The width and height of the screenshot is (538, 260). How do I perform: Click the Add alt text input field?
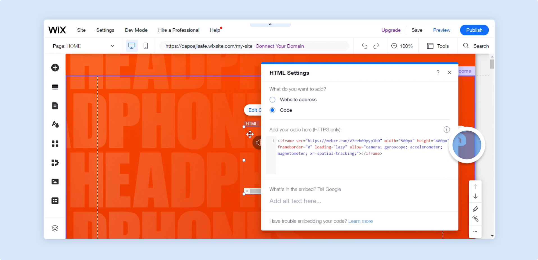point(359,201)
